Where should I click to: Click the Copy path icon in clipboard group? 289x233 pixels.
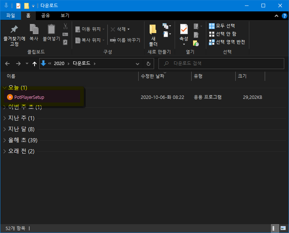[65, 35]
